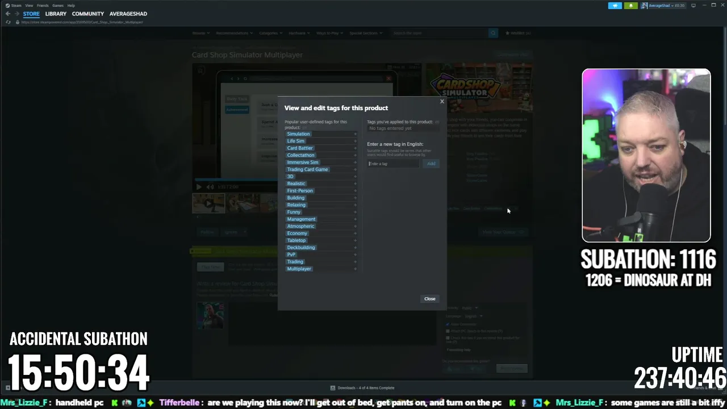Viewport: 727px width, 409px height.
Task: Open the COMMUNITY tab
Action: coord(88,14)
